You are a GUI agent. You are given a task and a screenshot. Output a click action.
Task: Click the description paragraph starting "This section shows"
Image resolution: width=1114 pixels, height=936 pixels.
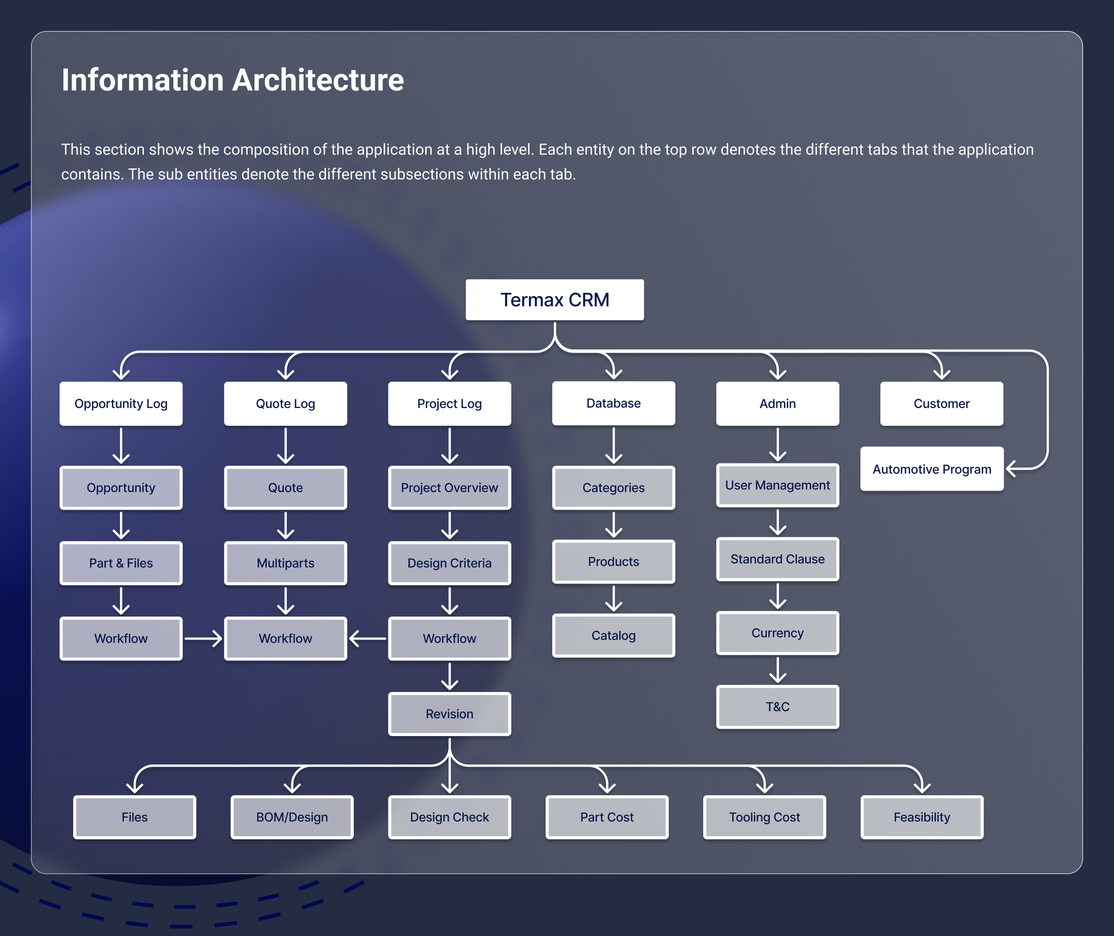click(547, 162)
